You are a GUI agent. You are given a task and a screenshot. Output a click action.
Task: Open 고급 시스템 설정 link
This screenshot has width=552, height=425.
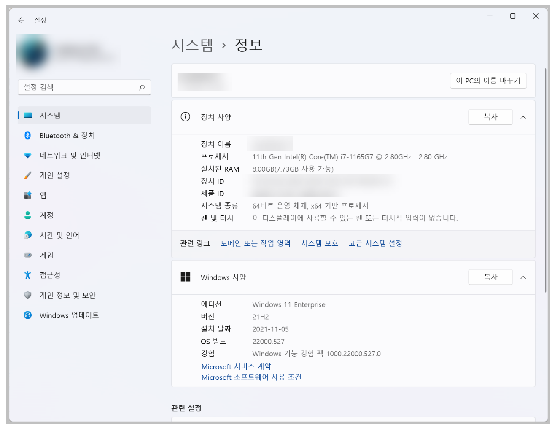coord(375,243)
